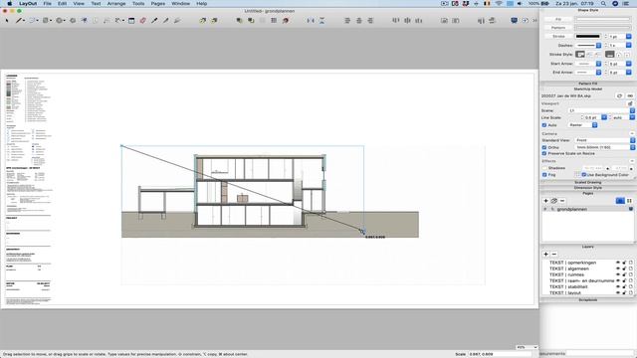Click the black stroke color swatch
Screen dimensions: 637x358
[588, 36]
